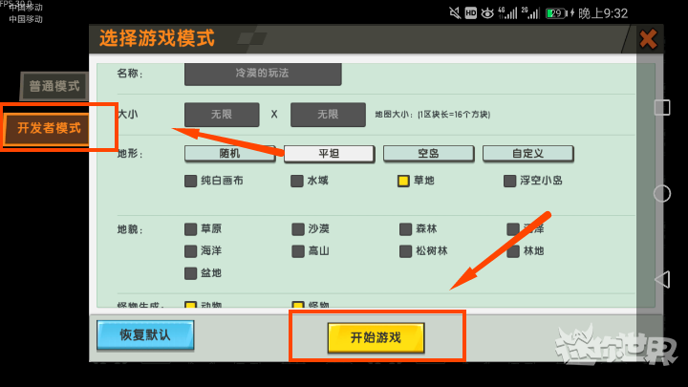
Task: Close the game mode selection dialog
Action: pyautogui.click(x=648, y=39)
